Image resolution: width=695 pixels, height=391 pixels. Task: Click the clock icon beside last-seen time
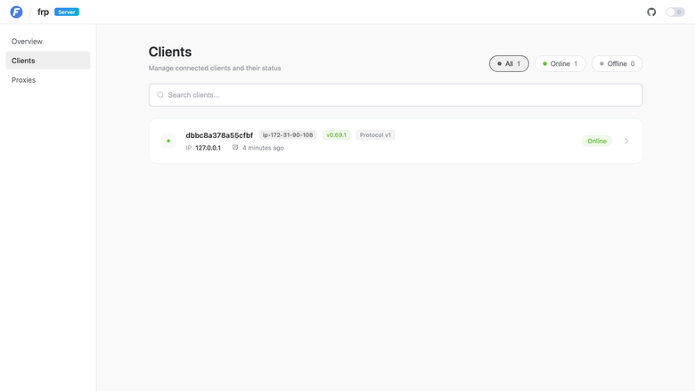(235, 148)
